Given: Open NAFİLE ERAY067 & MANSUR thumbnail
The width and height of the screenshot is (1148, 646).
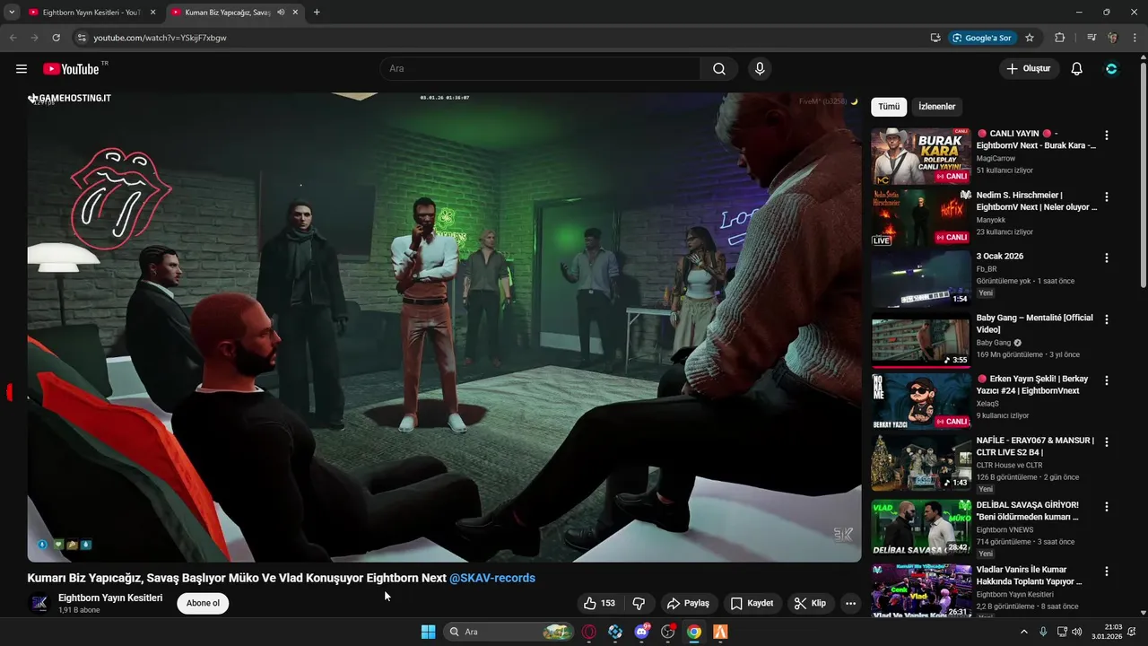Looking at the screenshot, I should pos(921,463).
